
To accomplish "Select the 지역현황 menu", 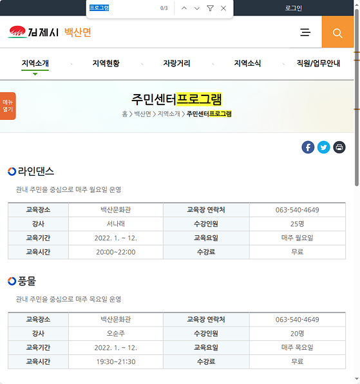I will [x=106, y=63].
